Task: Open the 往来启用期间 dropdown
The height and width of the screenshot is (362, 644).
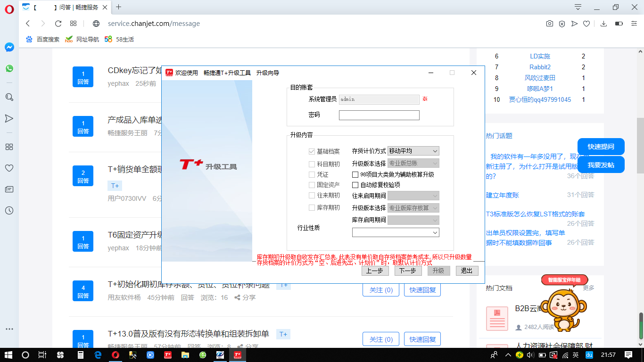Action: (x=413, y=195)
